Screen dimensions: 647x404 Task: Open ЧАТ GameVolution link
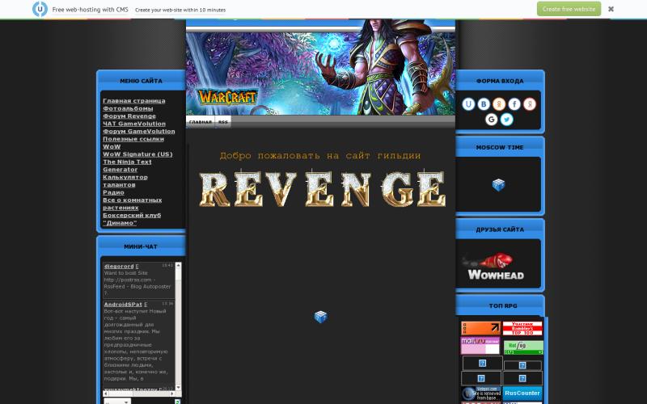click(134, 124)
